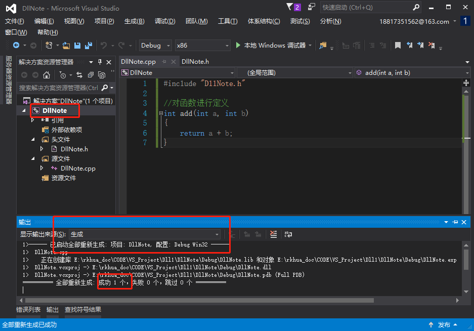
Task: Clear all bookmarks icon
Action: [432, 46]
